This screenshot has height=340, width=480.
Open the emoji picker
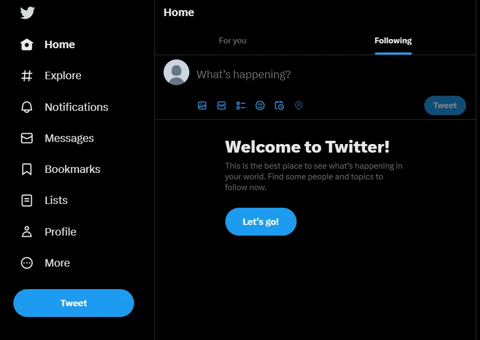260,105
